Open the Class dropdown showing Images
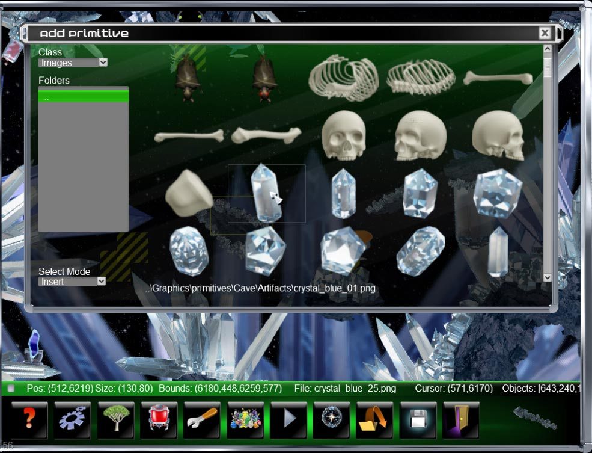This screenshot has width=592, height=453. coord(73,63)
